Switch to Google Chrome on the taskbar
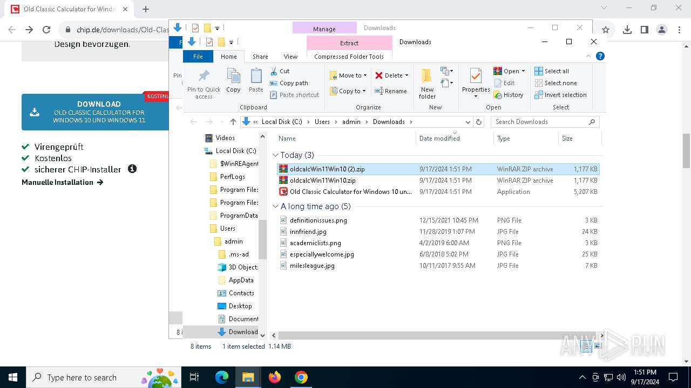Screen dimensions: 691x388 301,377
